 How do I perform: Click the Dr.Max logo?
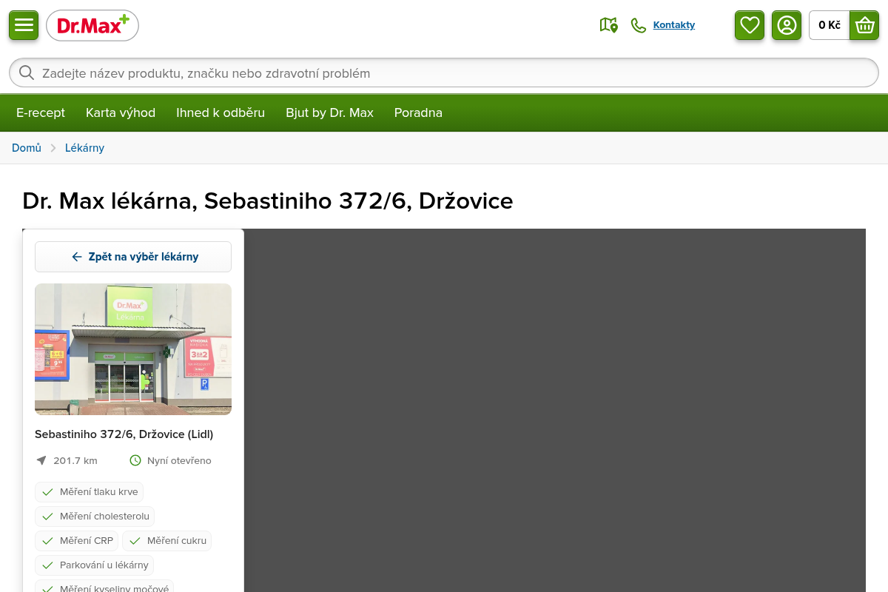point(92,25)
